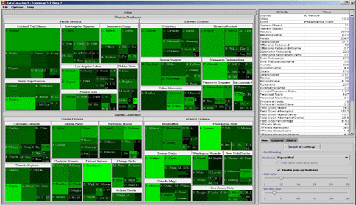
Task: Select C. Webber cell in Sacramento treemap
Action: [x=111, y=36]
